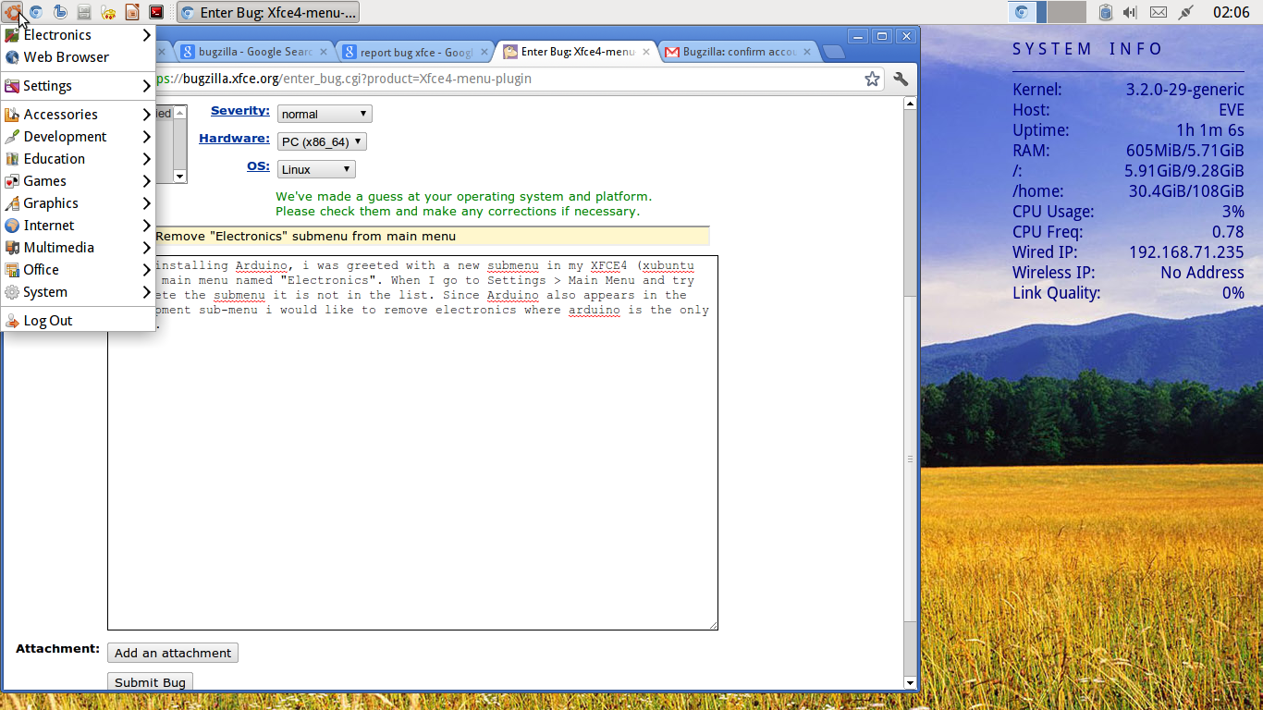This screenshot has height=710, width=1263.
Task: Switch to the 'report bug xfce' Google tab
Action: coord(415,52)
